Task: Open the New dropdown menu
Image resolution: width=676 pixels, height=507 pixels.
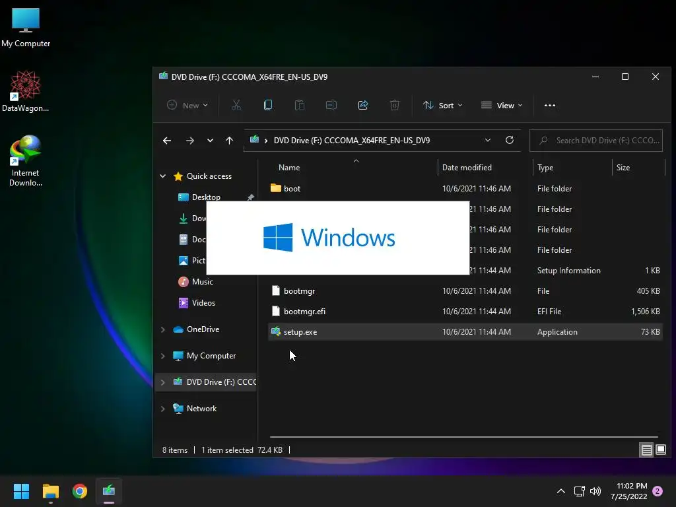Action: click(x=187, y=105)
